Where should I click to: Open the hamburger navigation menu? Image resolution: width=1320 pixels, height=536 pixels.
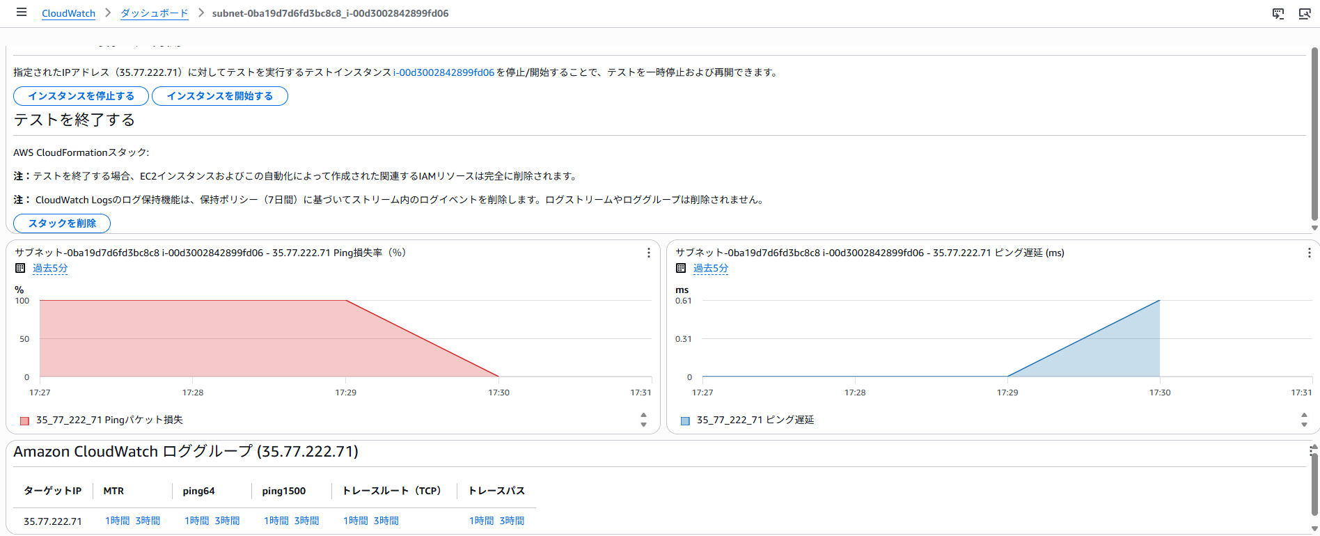[x=22, y=13]
